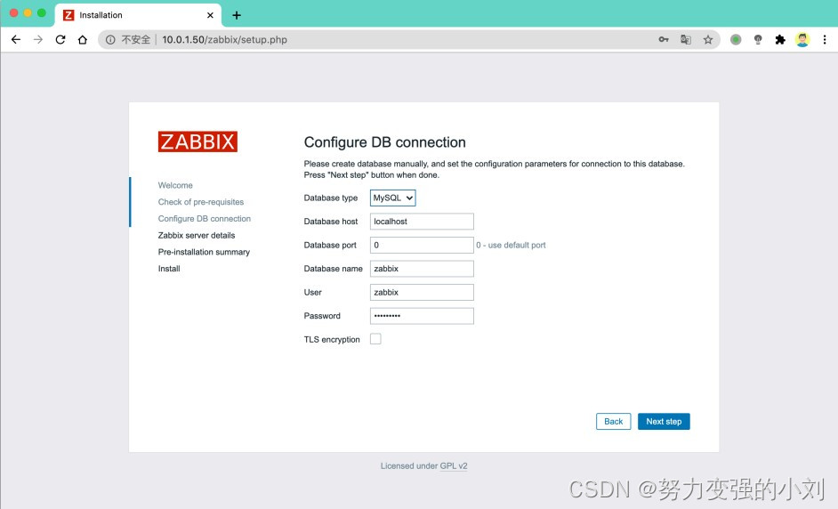Select Pre-installation summary step
Image resolution: width=838 pixels, height=509 pixels.
pos(204,252)
